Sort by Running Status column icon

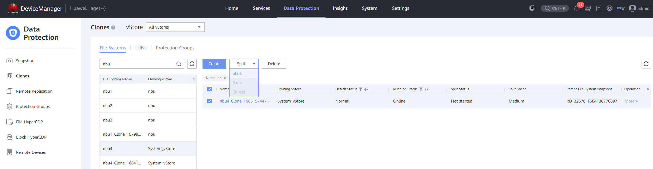[427, 89]
